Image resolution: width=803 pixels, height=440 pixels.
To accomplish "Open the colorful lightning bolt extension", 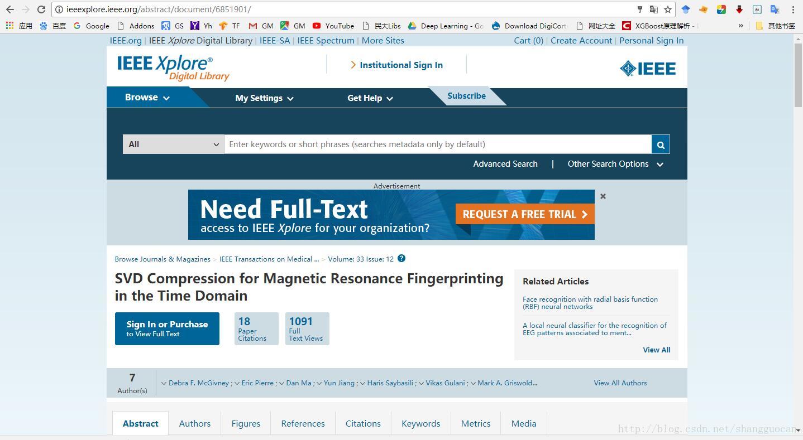I will 721,9.
